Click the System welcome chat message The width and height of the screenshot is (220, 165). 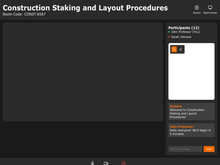tap(191, 112)
